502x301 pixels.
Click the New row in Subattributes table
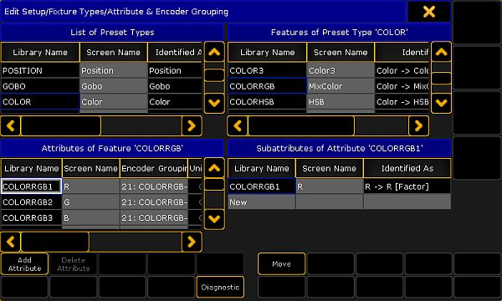pos(340,202)
